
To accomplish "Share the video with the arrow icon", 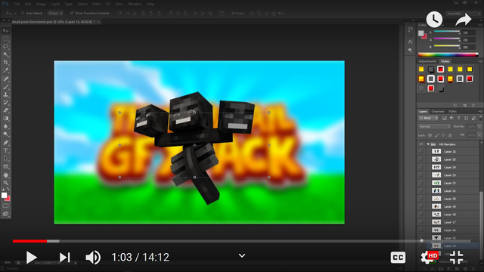I will (464, 20).
